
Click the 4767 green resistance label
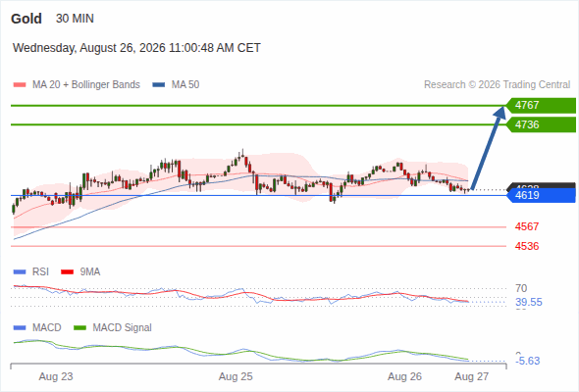pyautogui.click(x=541, y=106)
